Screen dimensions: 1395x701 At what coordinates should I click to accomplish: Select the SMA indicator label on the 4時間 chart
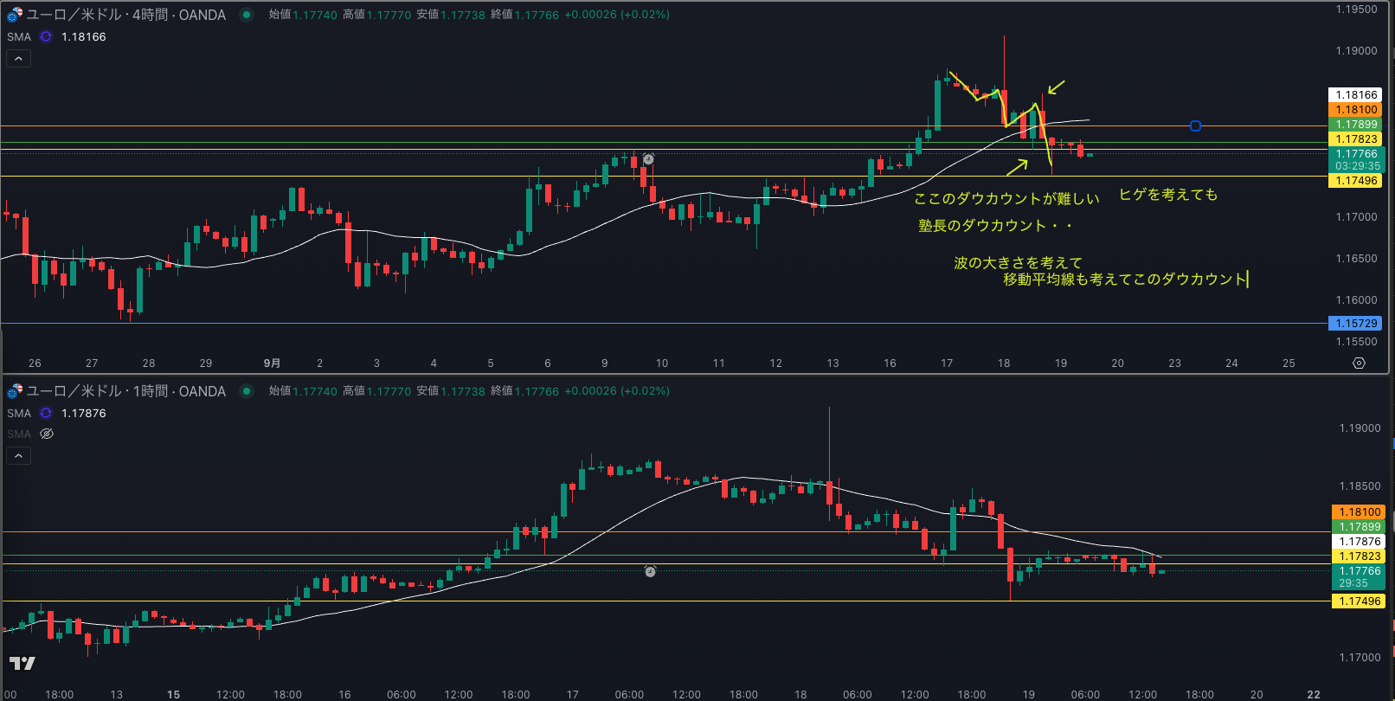pyautogui.click(x=19, y=37)
